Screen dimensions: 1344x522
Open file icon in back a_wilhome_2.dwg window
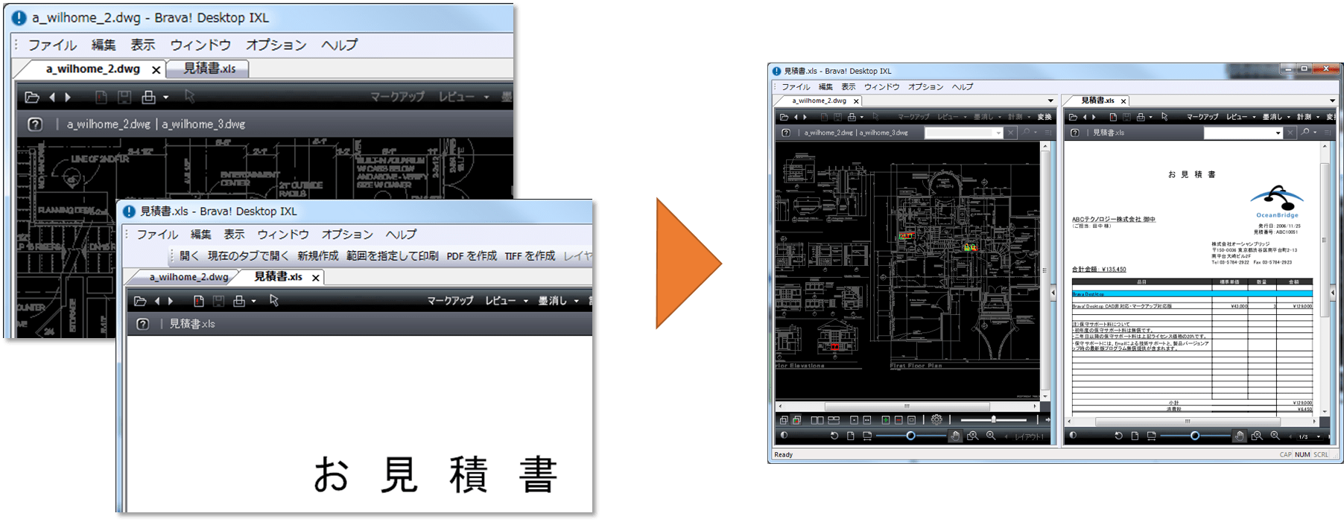tap(32, 97)
